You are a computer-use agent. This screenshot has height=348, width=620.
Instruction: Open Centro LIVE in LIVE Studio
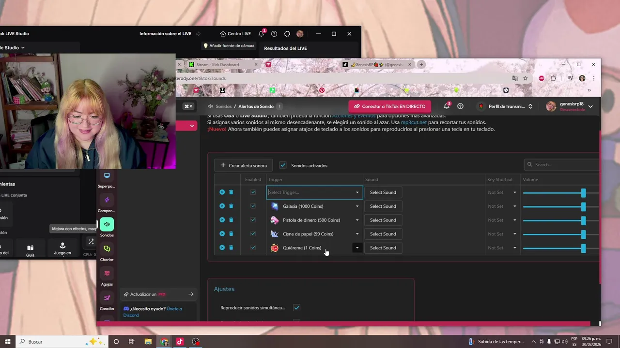[x=235, y=34]
